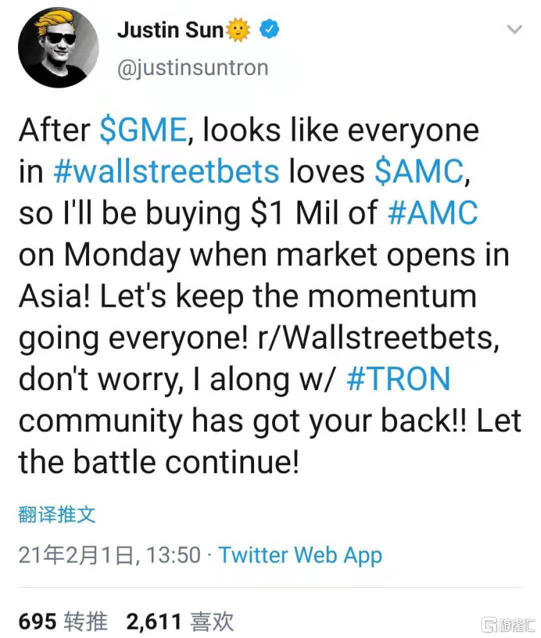Screen dimensions: 541x638
Task: Open the #TRON hashtag
Action: click(x=398, y=379)
